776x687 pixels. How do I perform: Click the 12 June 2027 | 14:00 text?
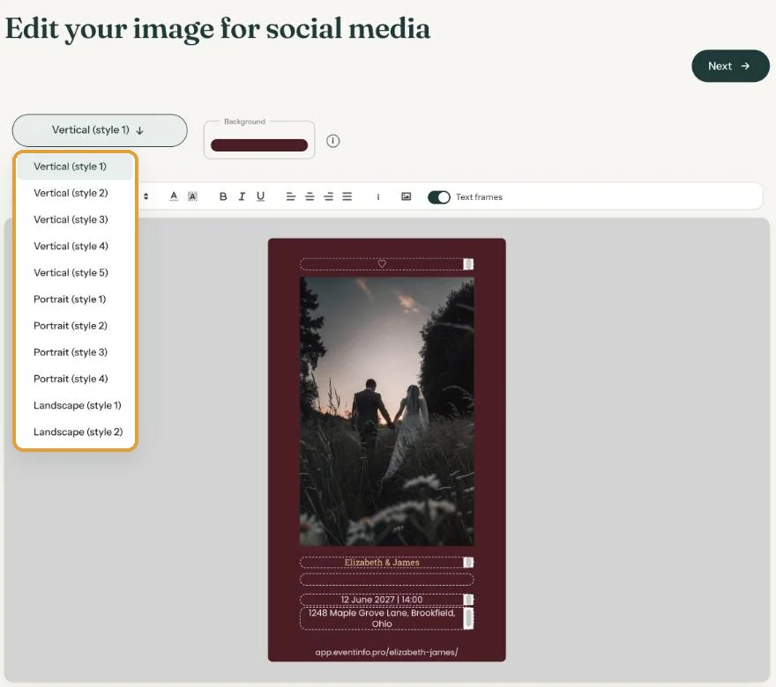[x=382, y=600]
